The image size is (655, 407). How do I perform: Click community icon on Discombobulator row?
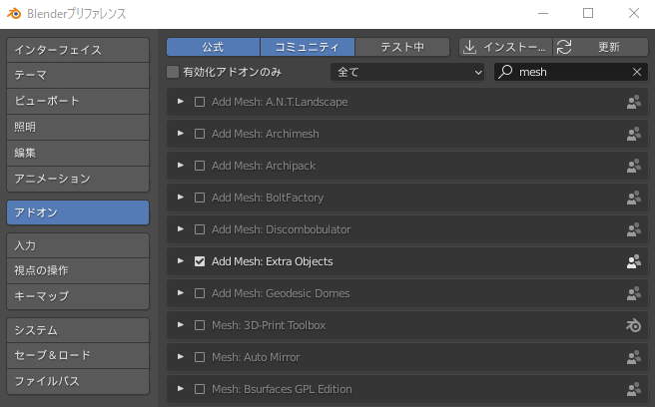point(634,229)
